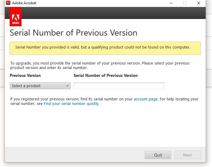Click the 'To upgrade, you must provide' instruction text
This screenshot has height=167, width=212.
pos(100,65)
